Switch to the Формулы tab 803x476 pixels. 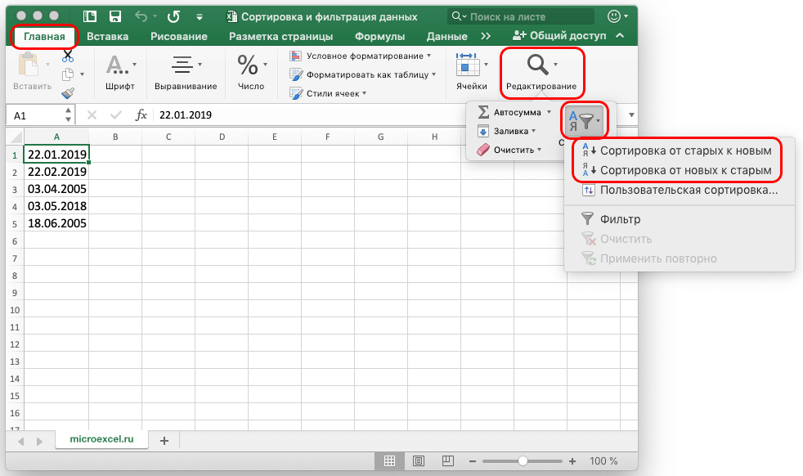379,36
